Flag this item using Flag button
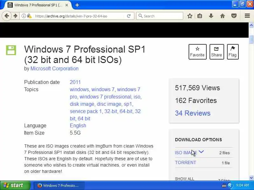 coord(233,52)
